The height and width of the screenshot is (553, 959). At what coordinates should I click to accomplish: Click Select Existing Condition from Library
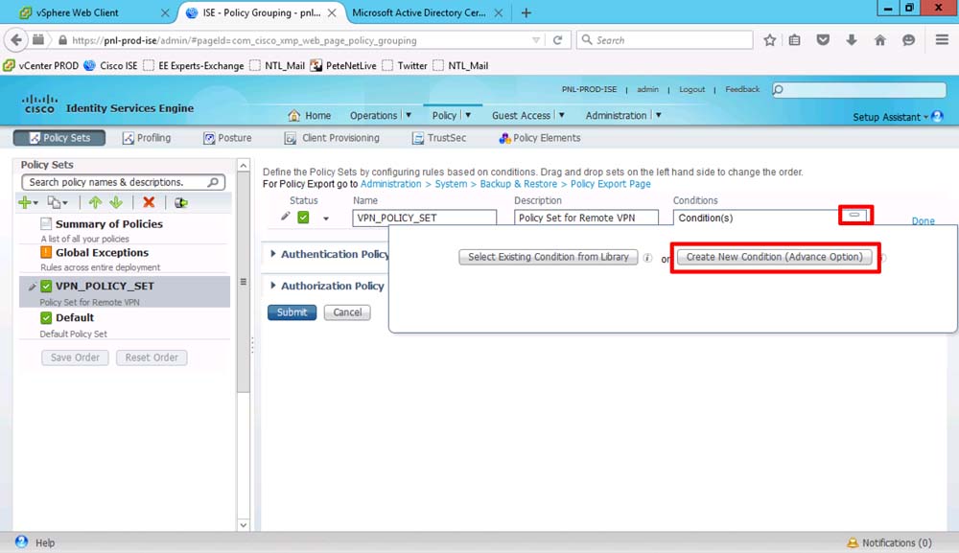pyautogui.click(x=548, y=257)
